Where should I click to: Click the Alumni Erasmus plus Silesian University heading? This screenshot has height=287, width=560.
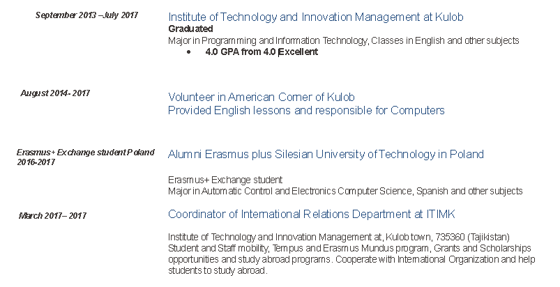click(x=326, y=154)
